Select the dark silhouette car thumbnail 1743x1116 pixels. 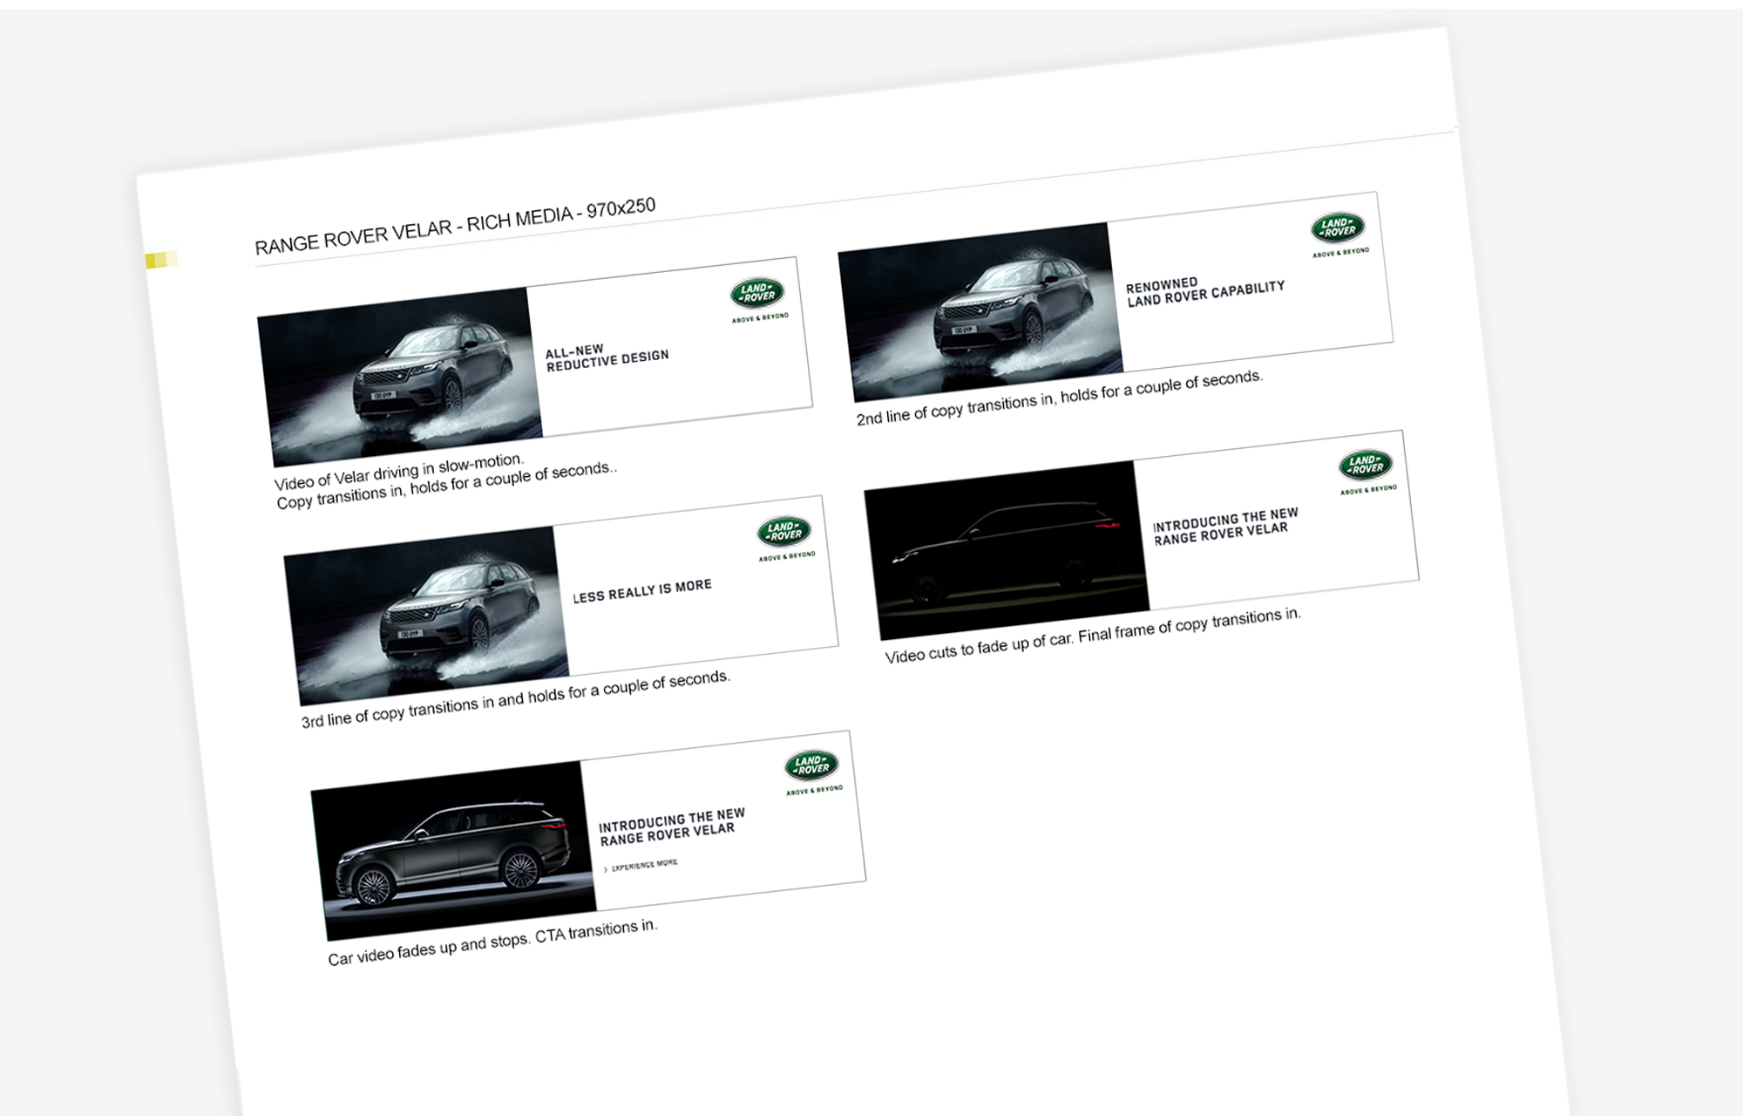pos(1007,551)
